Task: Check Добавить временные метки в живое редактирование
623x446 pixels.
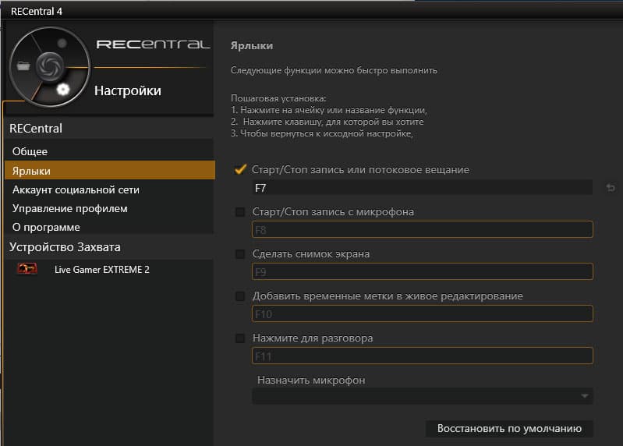Action: [x=240, y=296]
